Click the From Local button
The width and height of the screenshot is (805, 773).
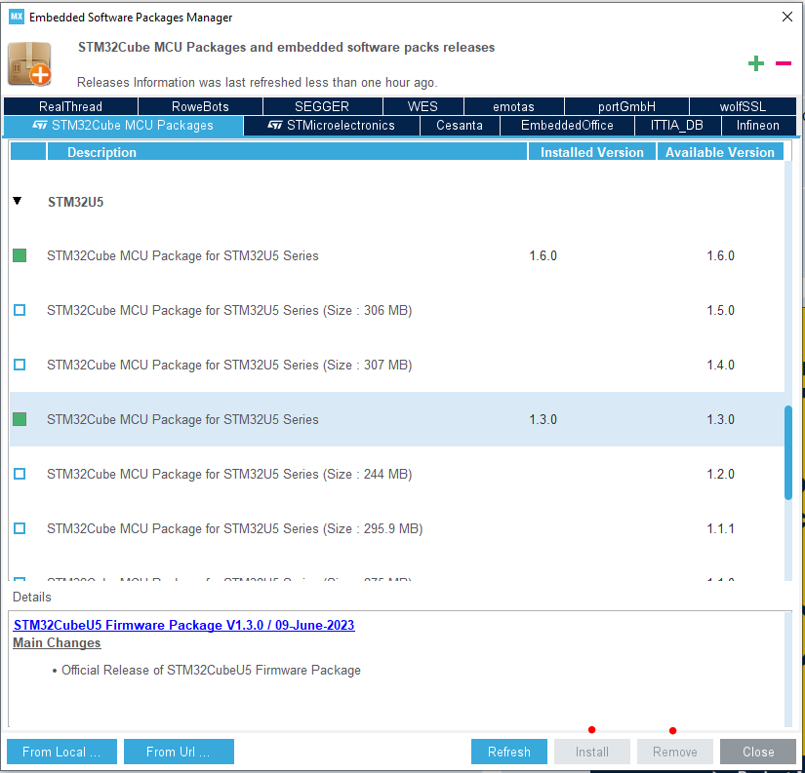60,751
